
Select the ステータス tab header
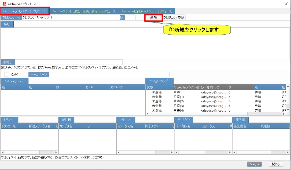[126, 120]
